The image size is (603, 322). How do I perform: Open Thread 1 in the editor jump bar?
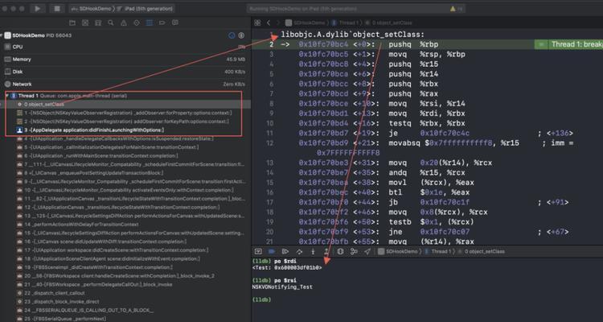pyautogui.click(x=346, y=23)
